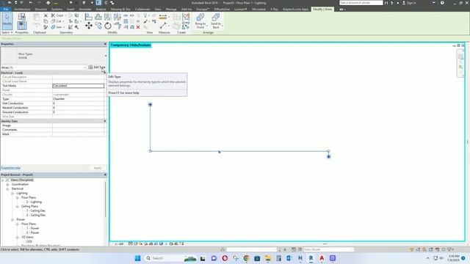Click the Align tool icon
This screenshot has width=470, height=264.
tap(88, 17)
